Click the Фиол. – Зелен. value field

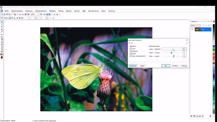click(184, 53)
